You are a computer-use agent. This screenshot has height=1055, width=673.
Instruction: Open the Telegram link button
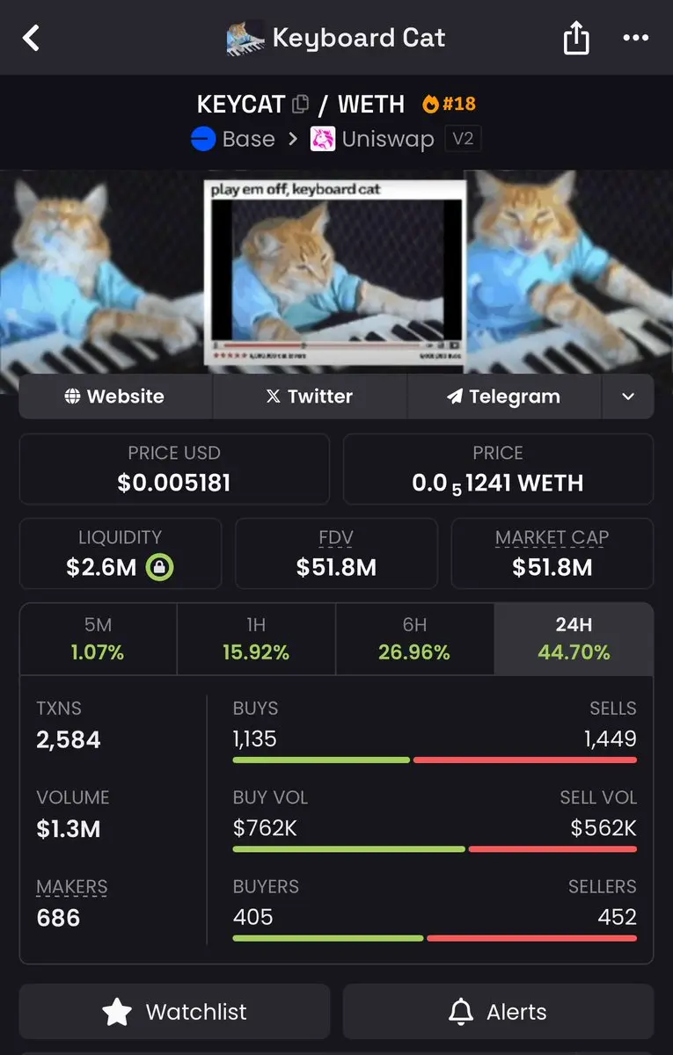(x=504, y=397)
